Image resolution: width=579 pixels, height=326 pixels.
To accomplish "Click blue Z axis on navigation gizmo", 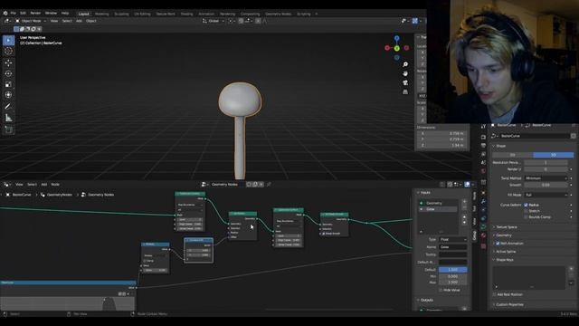I will [x=396, y=38].
